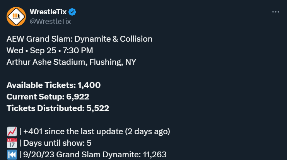This screenshot has height=160, width=287.
Task: Click the blue verified badge
Action: [x=73, y=12]
